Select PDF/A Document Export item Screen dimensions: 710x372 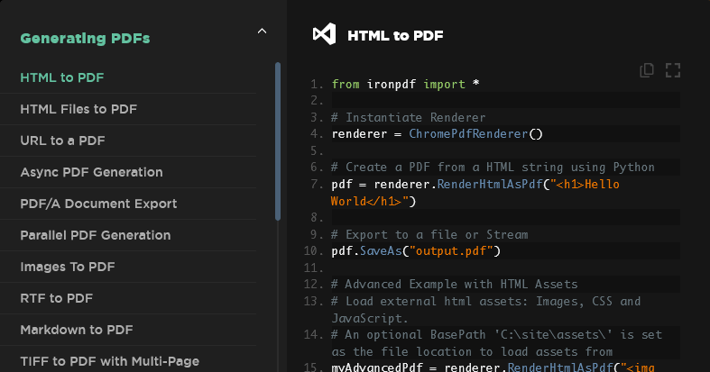tap(98, 204)
